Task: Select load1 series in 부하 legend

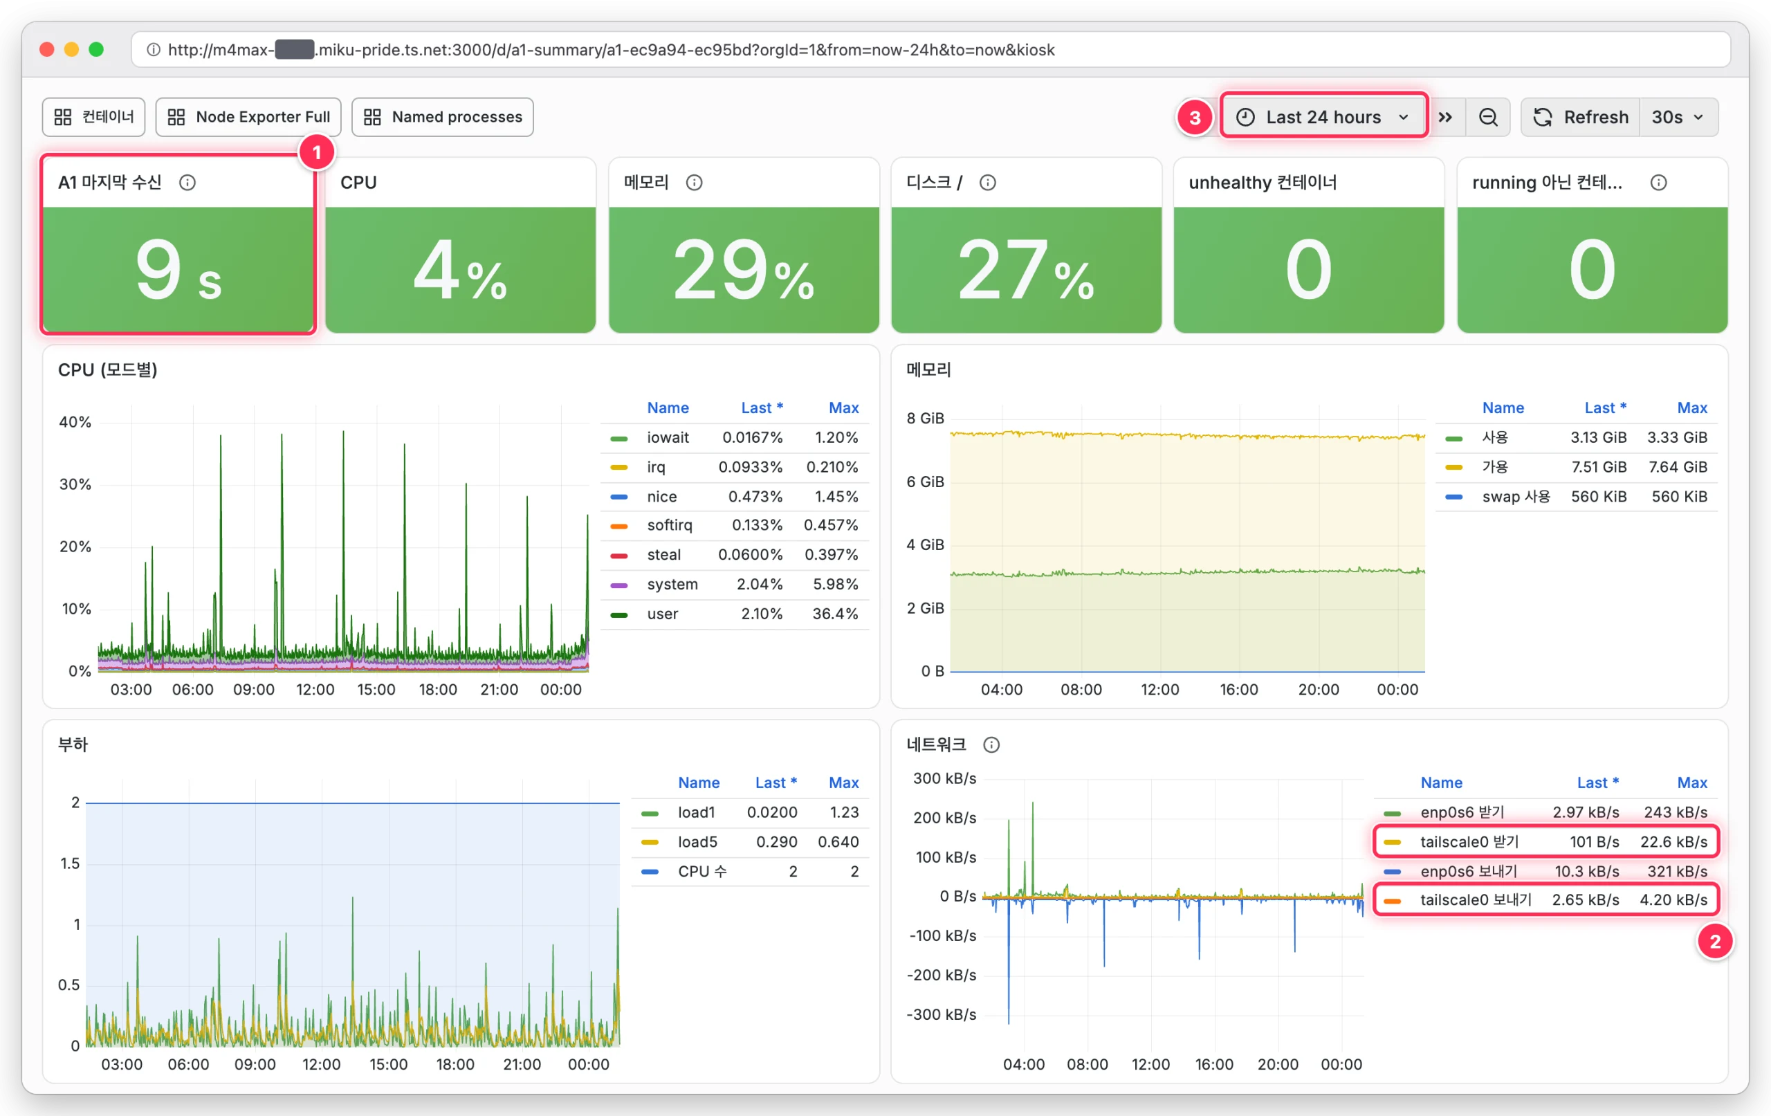Action: (696, 812)
